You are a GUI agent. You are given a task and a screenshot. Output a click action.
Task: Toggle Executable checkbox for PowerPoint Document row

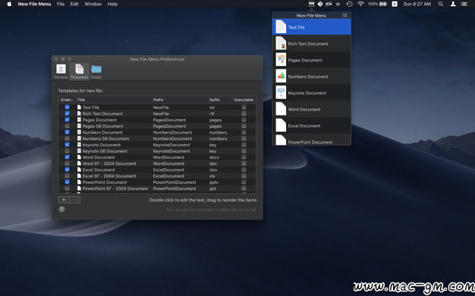[x=244, y=182]
